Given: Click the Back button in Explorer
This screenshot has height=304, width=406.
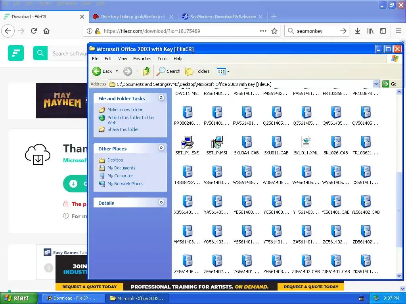Looking at the screenshot, I should [x=103, y=71].
